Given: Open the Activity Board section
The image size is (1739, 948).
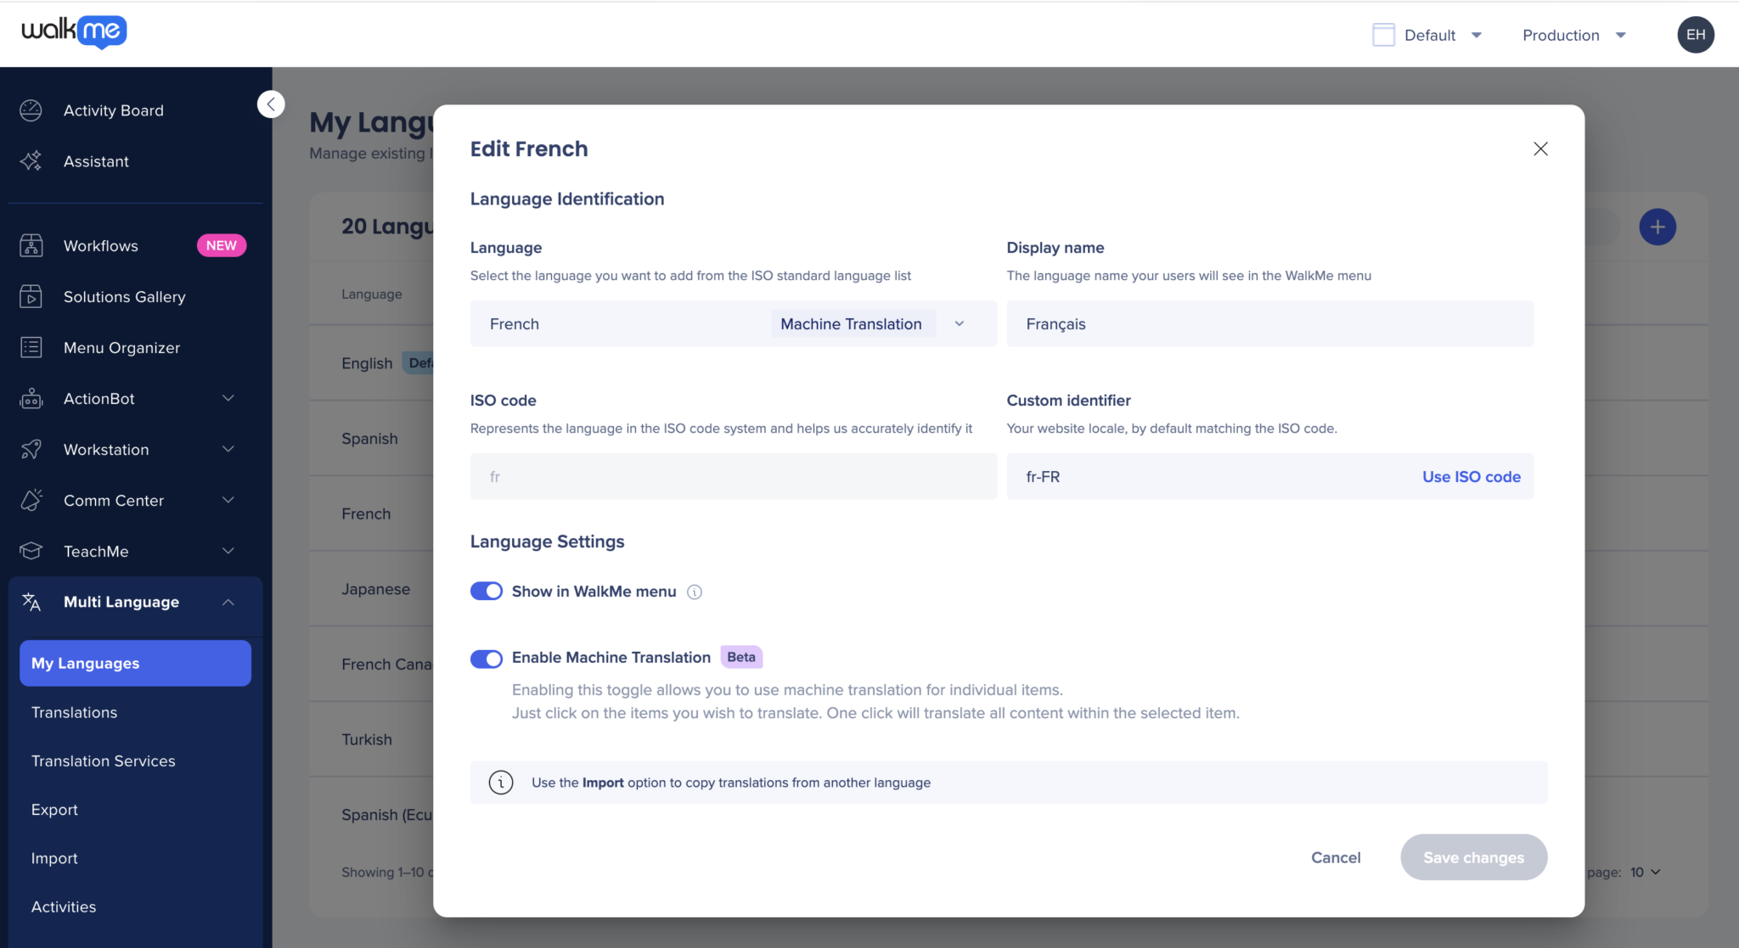Looking at the screenshot, I should coord(113,110).
